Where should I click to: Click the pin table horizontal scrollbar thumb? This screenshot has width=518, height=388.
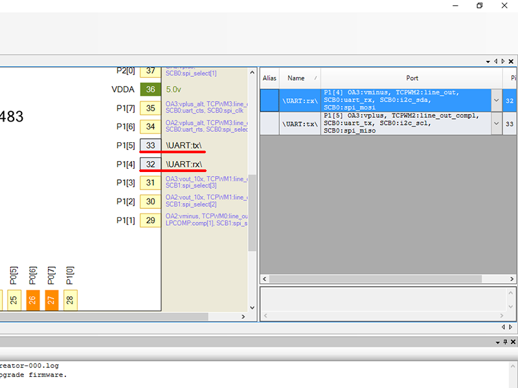point(376,279)
